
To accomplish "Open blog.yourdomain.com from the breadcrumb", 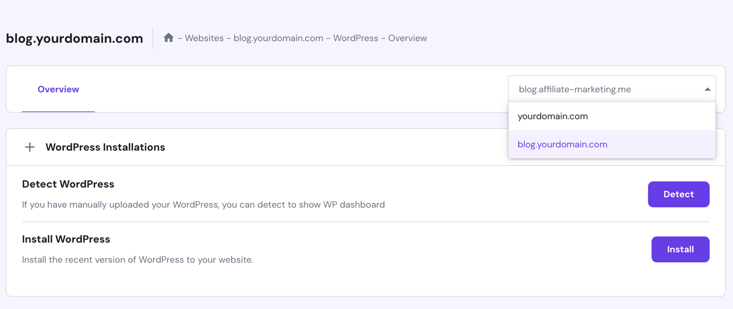I will pos(277,38).
